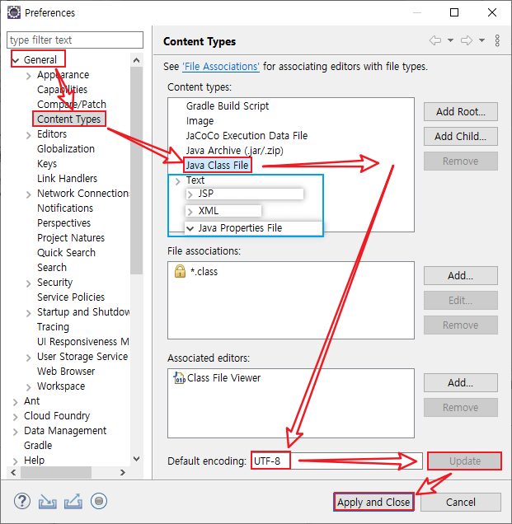
Task: Expand the Cloud Foundry category
Action: pos(16,417)
